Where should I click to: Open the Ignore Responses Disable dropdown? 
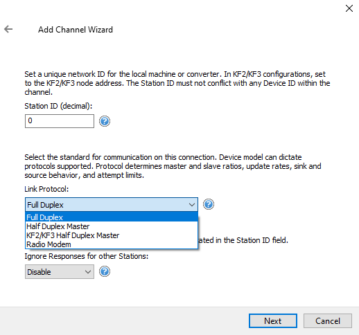coord(60,272)
